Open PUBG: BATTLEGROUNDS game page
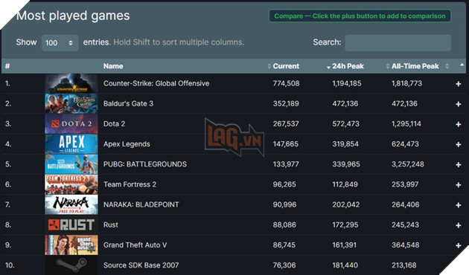This screenshot has width=469, height=275. [x=145, y=164]
